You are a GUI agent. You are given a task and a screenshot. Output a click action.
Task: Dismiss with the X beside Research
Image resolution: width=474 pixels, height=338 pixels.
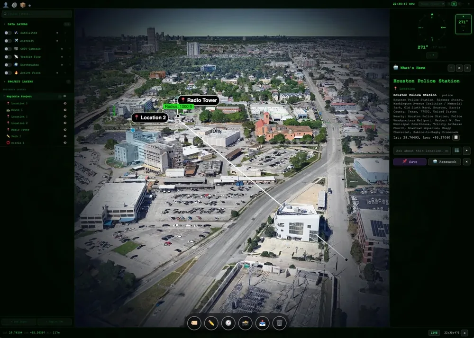point(466,162)
